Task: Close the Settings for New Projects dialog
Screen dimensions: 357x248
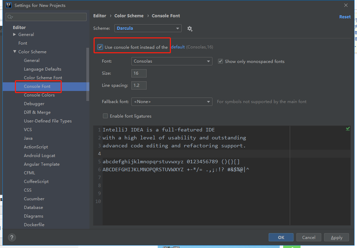Action: [346, 5]
